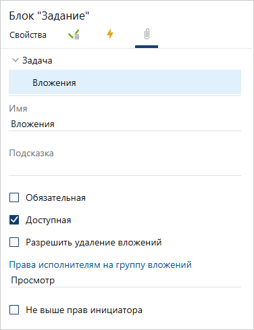Collapse the Задача group chevron
Viewport: 254px width, 330px height.
[16, 60]
